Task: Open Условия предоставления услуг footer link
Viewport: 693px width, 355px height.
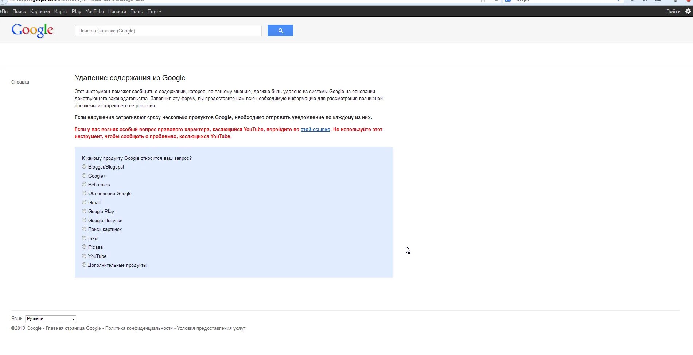Action: [211, 328]
